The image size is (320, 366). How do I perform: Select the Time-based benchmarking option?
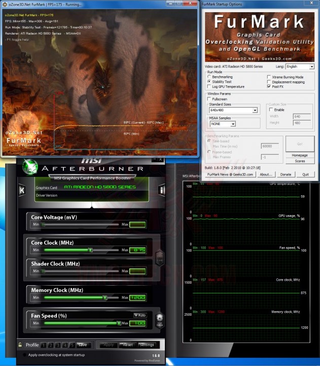click(209, 141)
